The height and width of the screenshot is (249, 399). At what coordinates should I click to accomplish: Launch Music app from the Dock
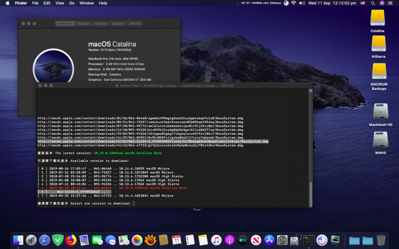(x=216, y=240)
